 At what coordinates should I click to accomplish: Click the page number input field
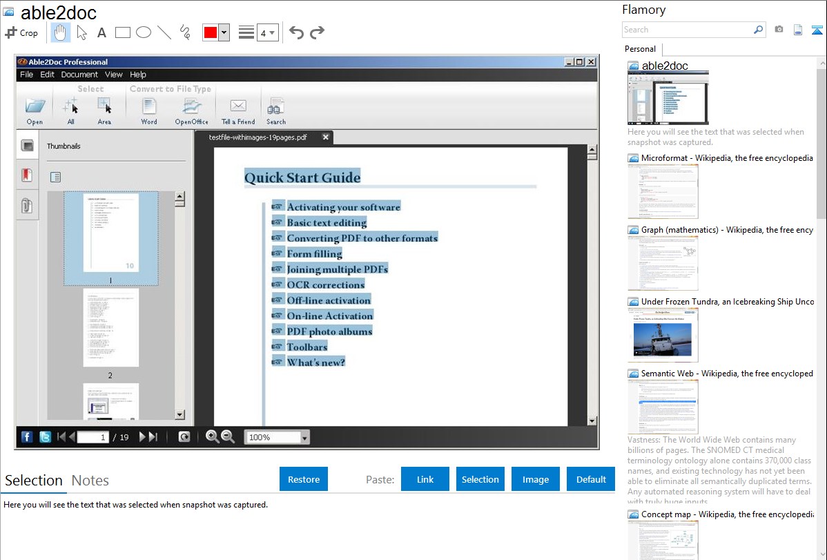(x=93, y=437)
